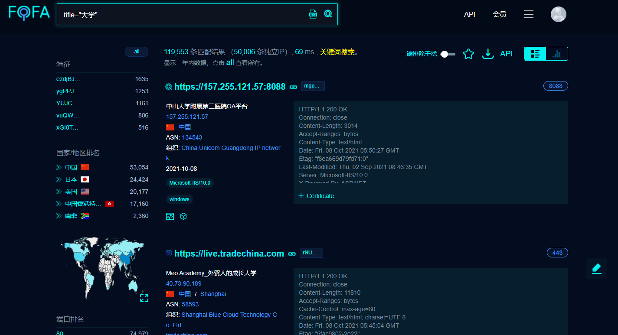Toggle the 一键排除干扰 switch
This screenshot has height=335, width=618.
(x=448, y=54)
